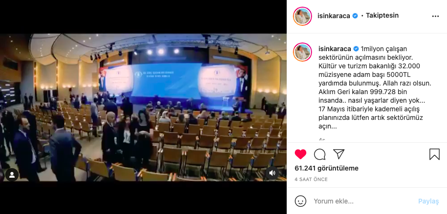Click the Takiptesin following button

382,16
